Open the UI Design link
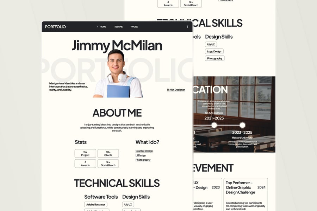Viewport: 317px width, 211px height. tap(141, 155)
